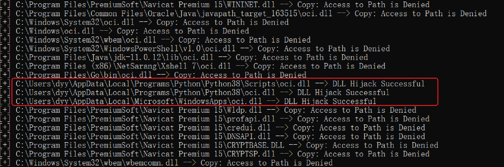Select the Navicat credui.dll output line

213,128
